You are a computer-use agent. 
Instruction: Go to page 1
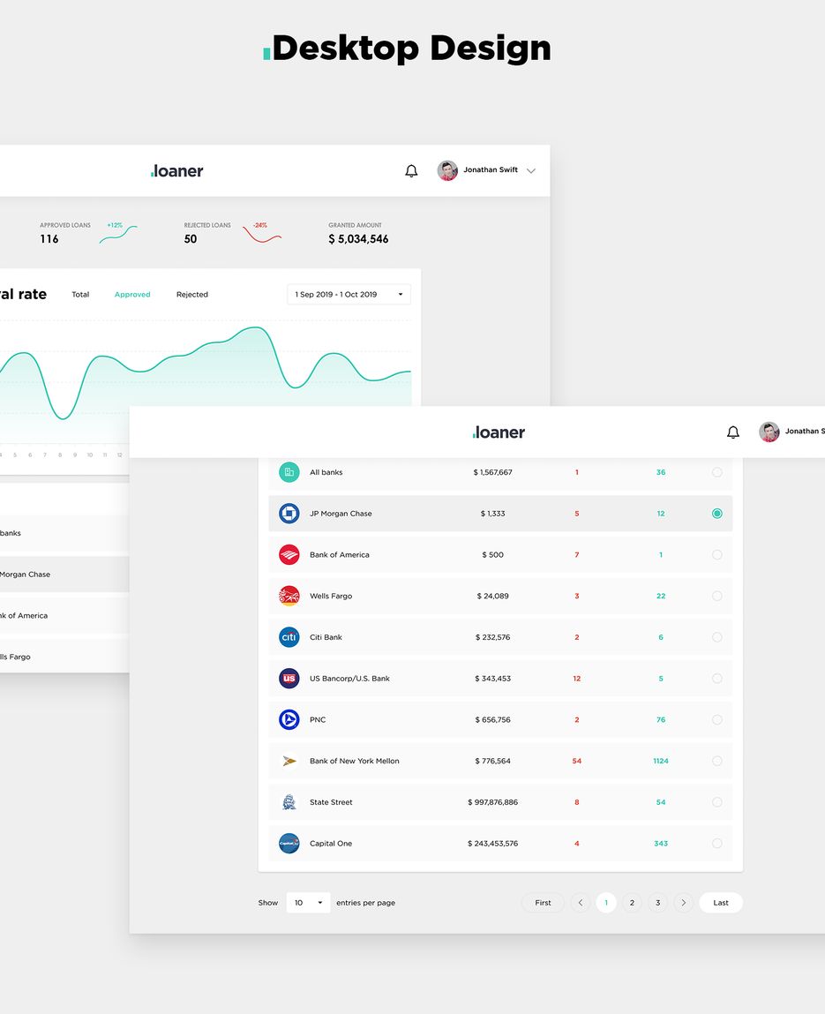(606, 903)
